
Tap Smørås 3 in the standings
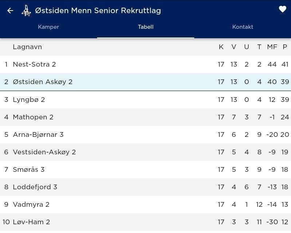pyautogui.click(x=29, y=169)
